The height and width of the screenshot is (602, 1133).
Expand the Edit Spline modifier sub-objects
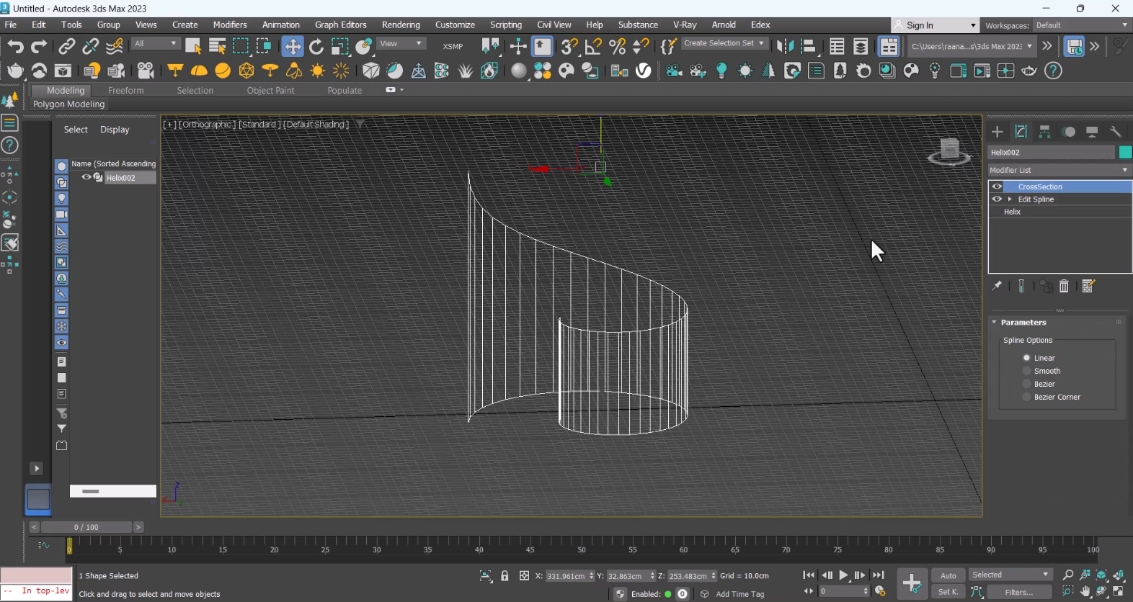tap(1010, 199)
